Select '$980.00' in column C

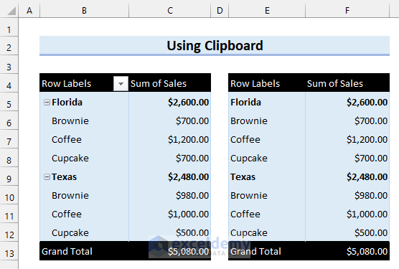[x=170, y=195]
